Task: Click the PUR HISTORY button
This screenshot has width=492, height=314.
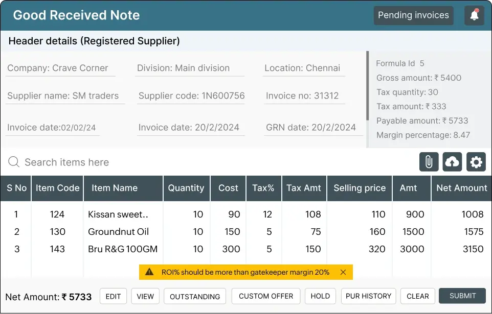Action: point(368,296)
